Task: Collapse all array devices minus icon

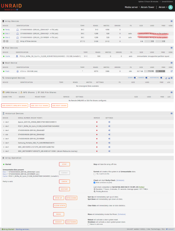Action: (7, 41)
